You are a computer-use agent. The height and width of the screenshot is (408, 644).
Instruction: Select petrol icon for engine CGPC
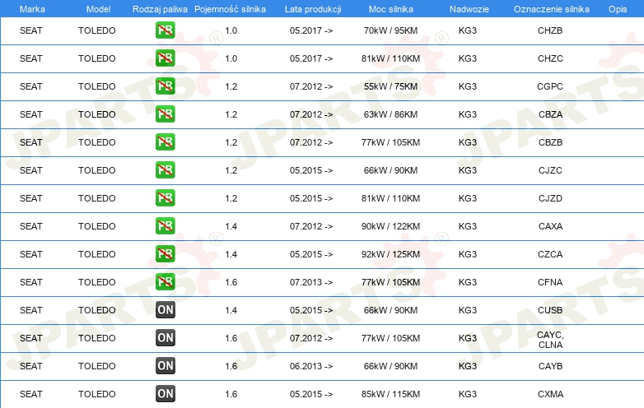coord(165,86)
